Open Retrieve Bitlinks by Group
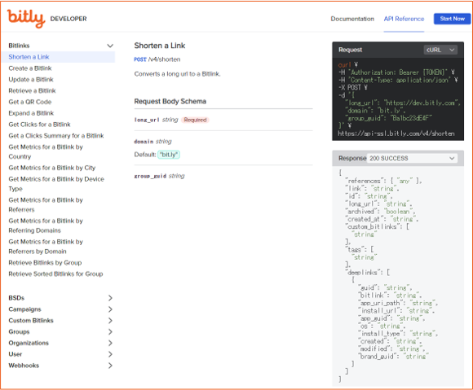 45,263
